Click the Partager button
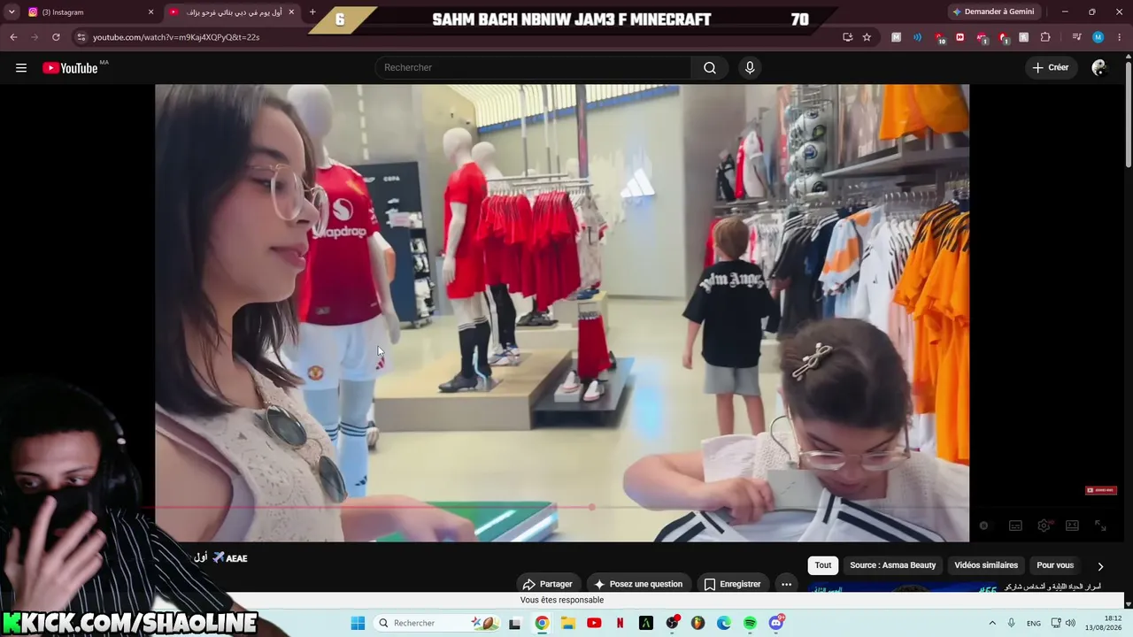This screenshot has height=637, width=1133. point(548,584)
